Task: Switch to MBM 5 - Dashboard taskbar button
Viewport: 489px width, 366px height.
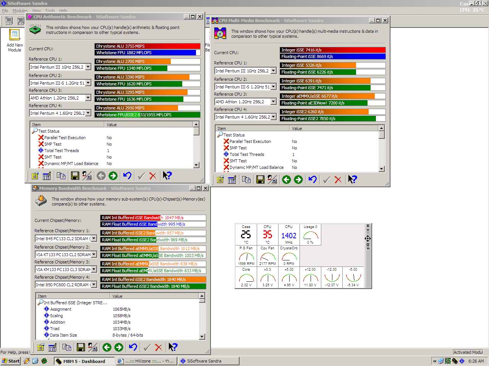Action: tap(84, 361)
